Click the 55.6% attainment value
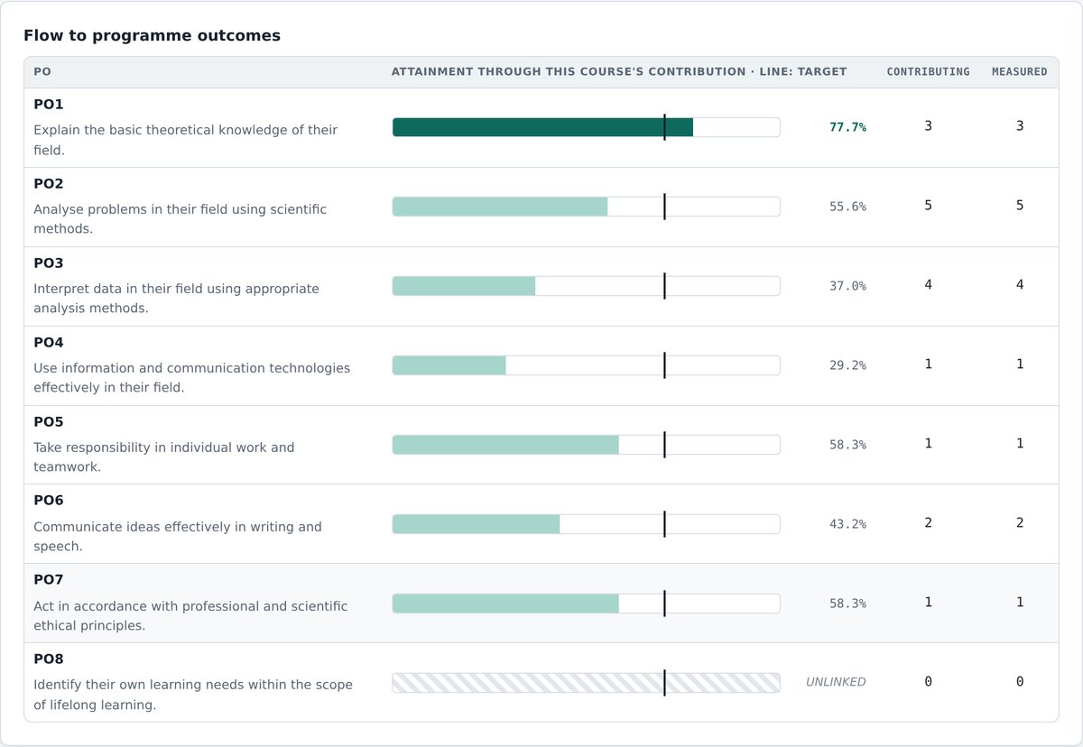Screen dimensions: 1083x747 847,207
